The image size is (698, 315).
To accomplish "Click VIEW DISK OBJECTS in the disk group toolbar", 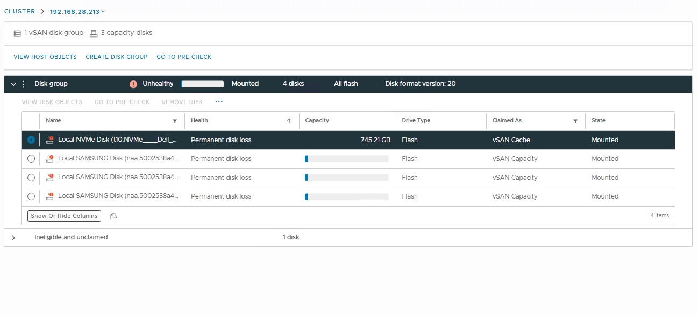I will [52, 102].
